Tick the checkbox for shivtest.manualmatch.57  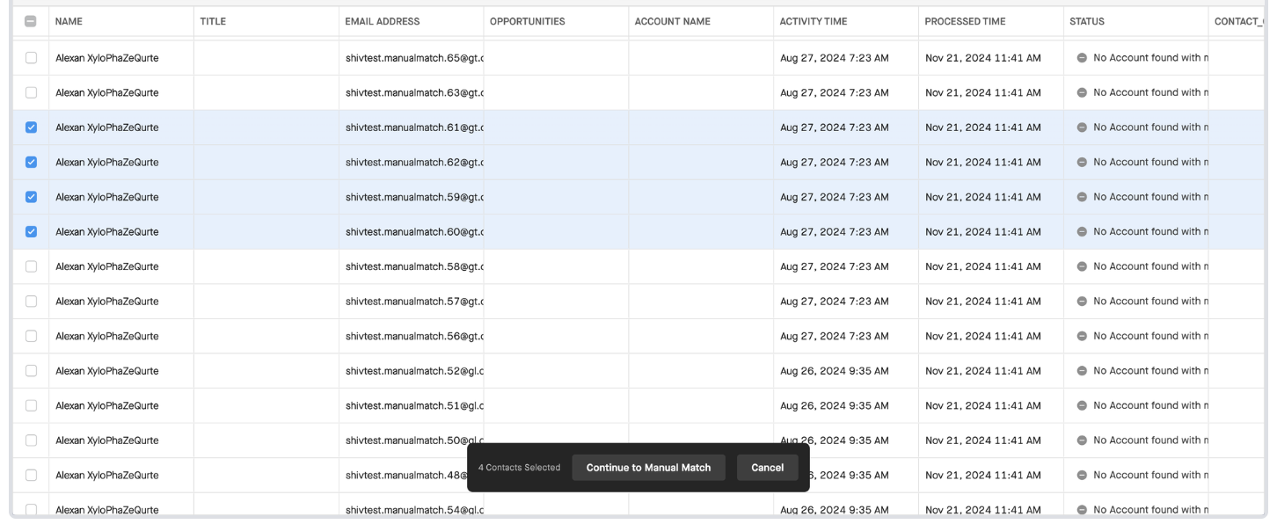pyautogui.click(x=31, y=302)
